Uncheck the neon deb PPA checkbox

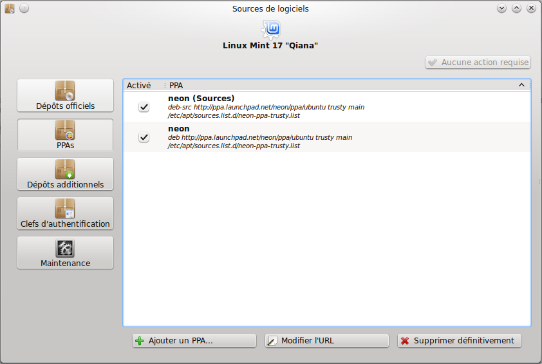(144, 137)
